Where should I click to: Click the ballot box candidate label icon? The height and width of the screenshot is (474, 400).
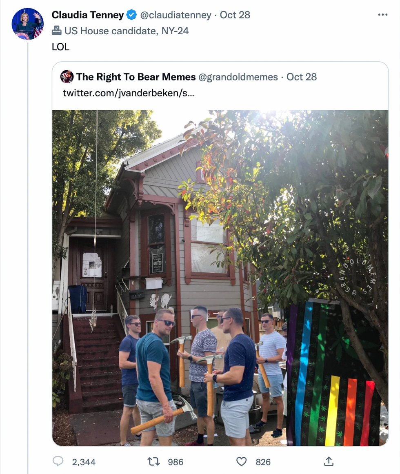point(56,31)
